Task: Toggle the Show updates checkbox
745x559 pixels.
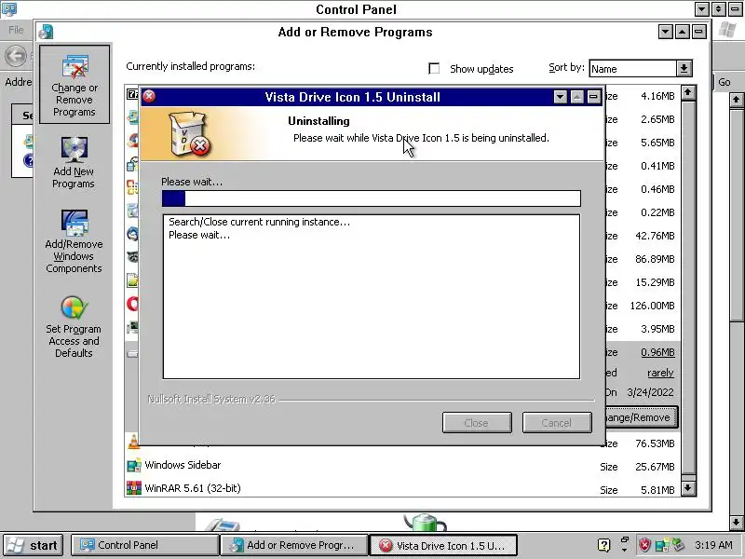Action: click(434, 68)
